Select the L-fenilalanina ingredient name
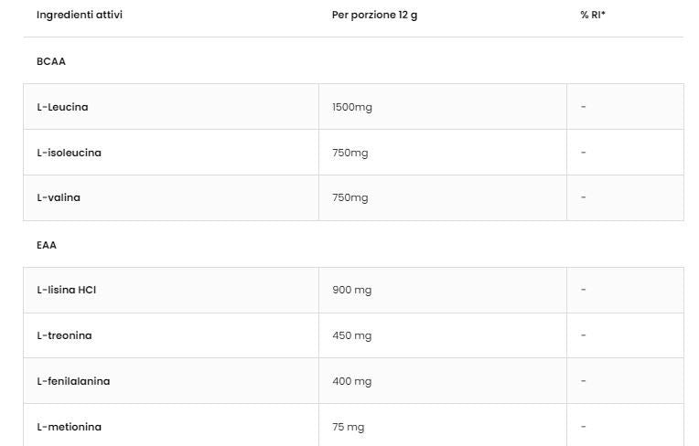Image resolution: width=699 pixels, height=446 pixels. pos(73,381)
